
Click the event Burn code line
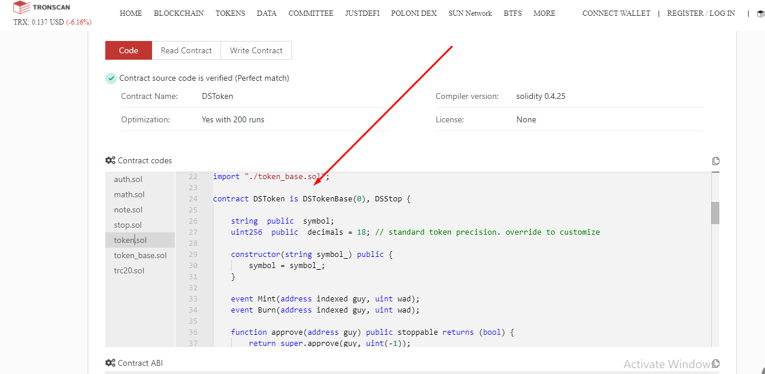coord(325,310)
